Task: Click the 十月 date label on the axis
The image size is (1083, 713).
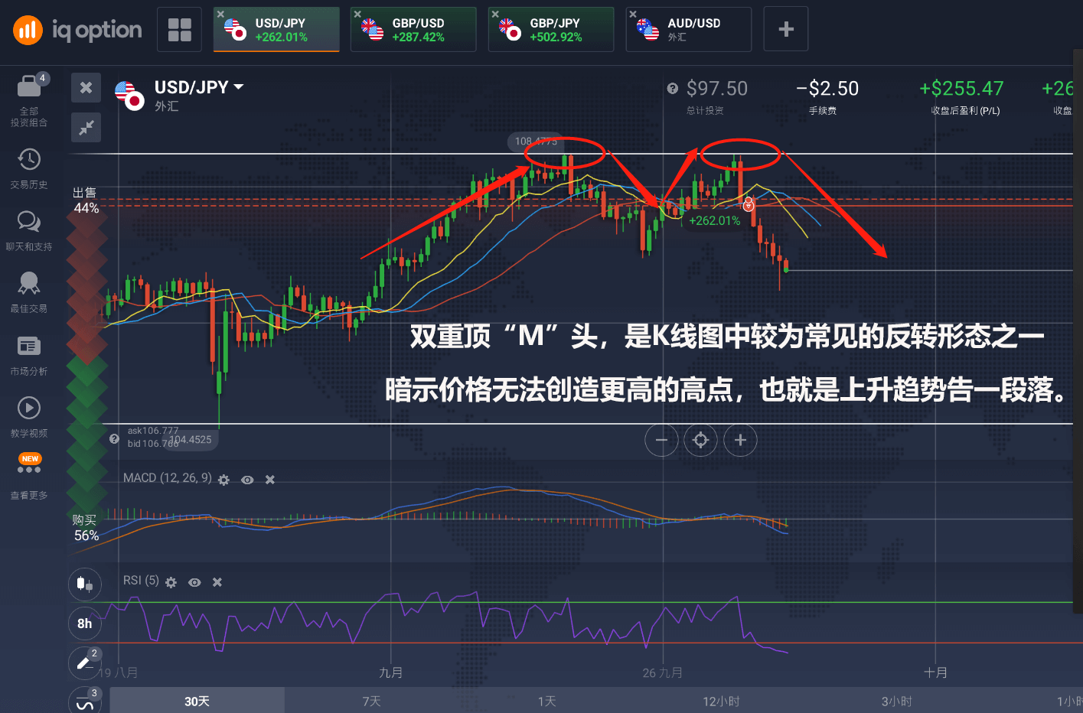Action: pos(935,672)
